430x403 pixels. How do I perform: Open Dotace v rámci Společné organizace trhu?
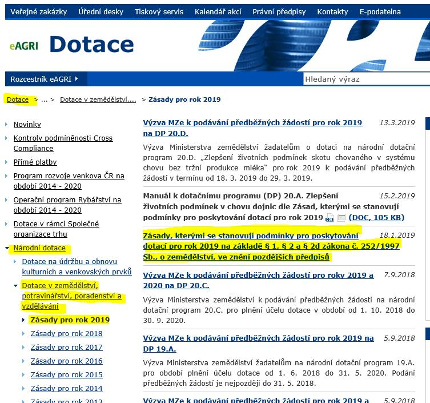point(56,229)
